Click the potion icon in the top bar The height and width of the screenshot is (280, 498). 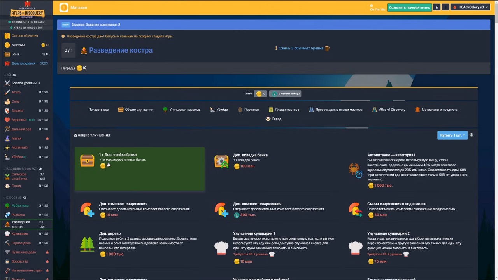click(x=437, y=7)
